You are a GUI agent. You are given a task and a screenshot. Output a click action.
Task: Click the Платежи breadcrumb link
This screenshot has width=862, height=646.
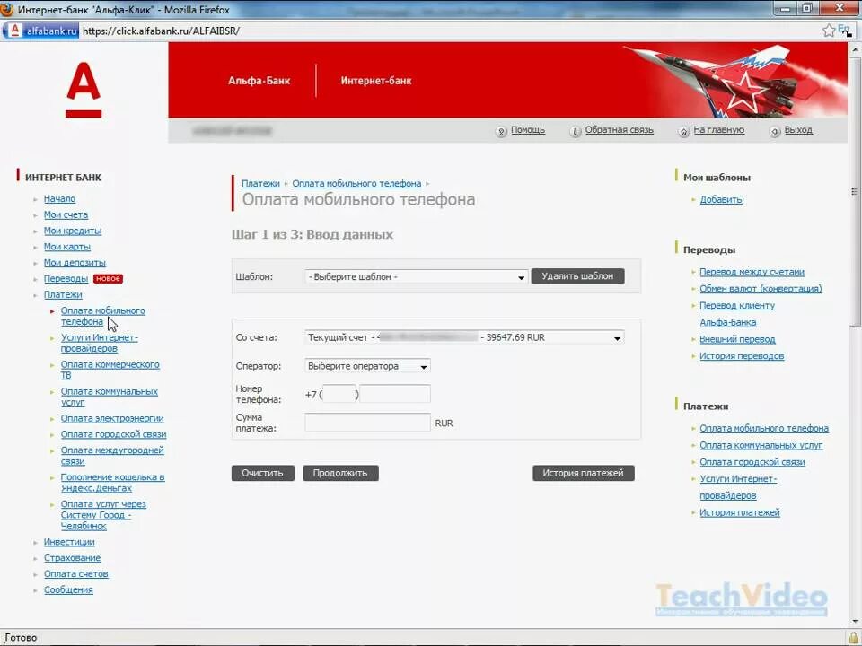pyautogui.click(x=260, y=183)
